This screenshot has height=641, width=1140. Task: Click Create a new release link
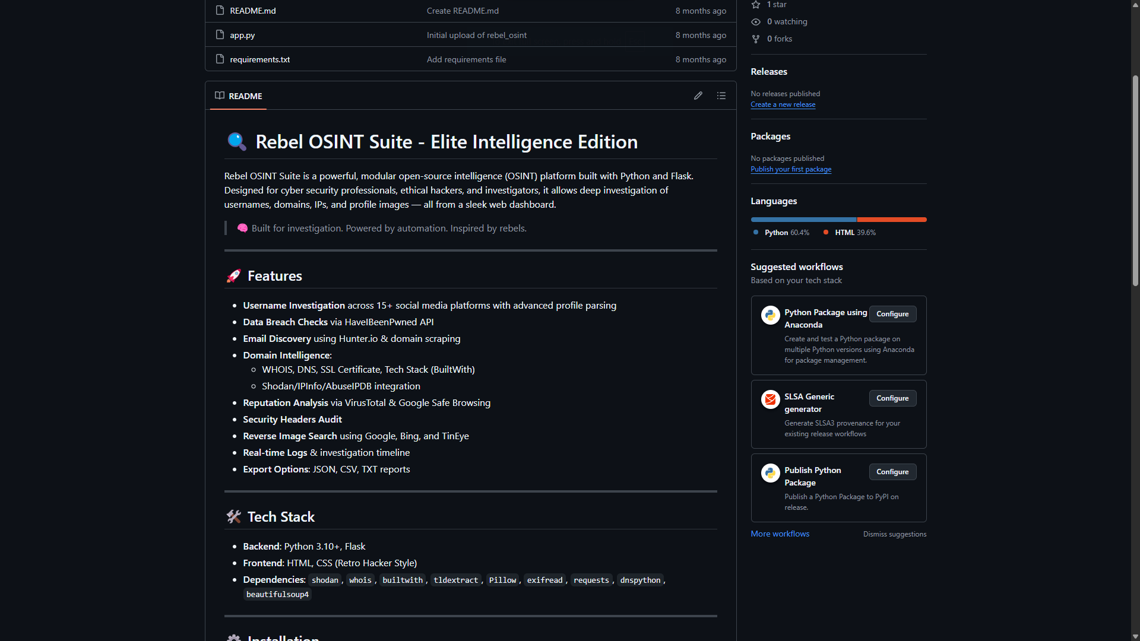coord(783,104)
